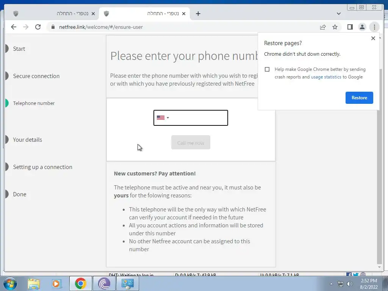Select the Secure connection step

click(x=36, y=76)
